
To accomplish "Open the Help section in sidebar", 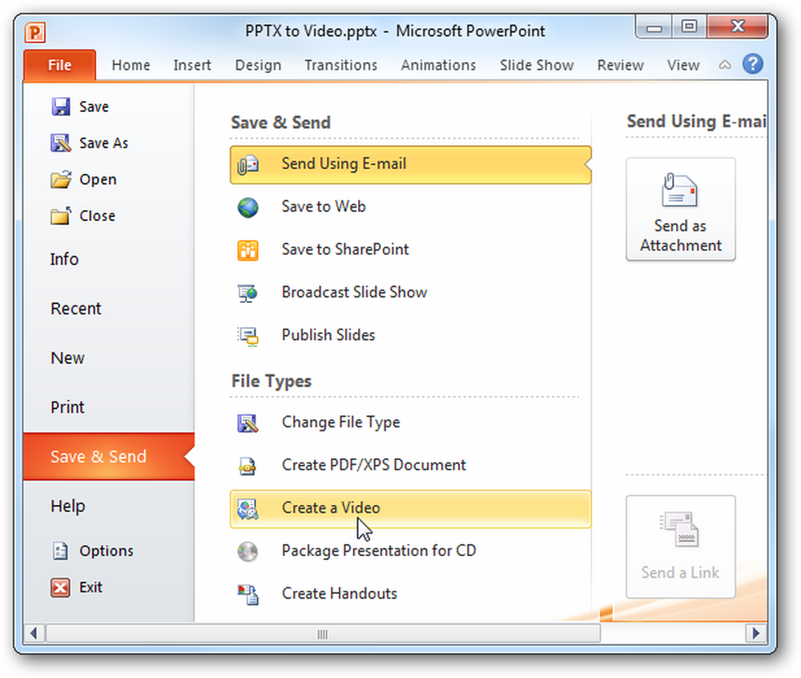I will click(67, 506).
